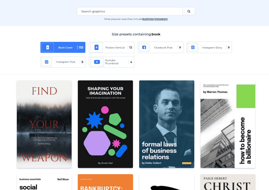Click the magnifying glass search icon
Image resolution: width=269 pixels, height=190 pixels.
pos(189,11)
